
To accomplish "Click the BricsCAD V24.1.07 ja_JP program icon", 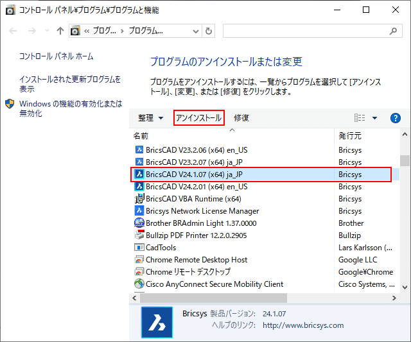I will pos(139,174).
